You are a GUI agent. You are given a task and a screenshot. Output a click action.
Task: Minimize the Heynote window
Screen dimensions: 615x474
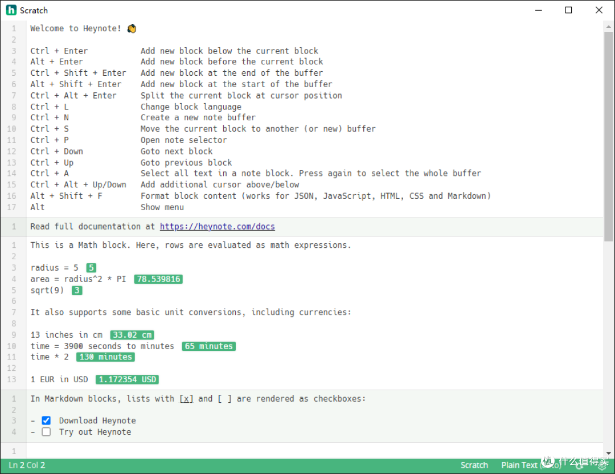pyautogui.click(x=539, y=10)
